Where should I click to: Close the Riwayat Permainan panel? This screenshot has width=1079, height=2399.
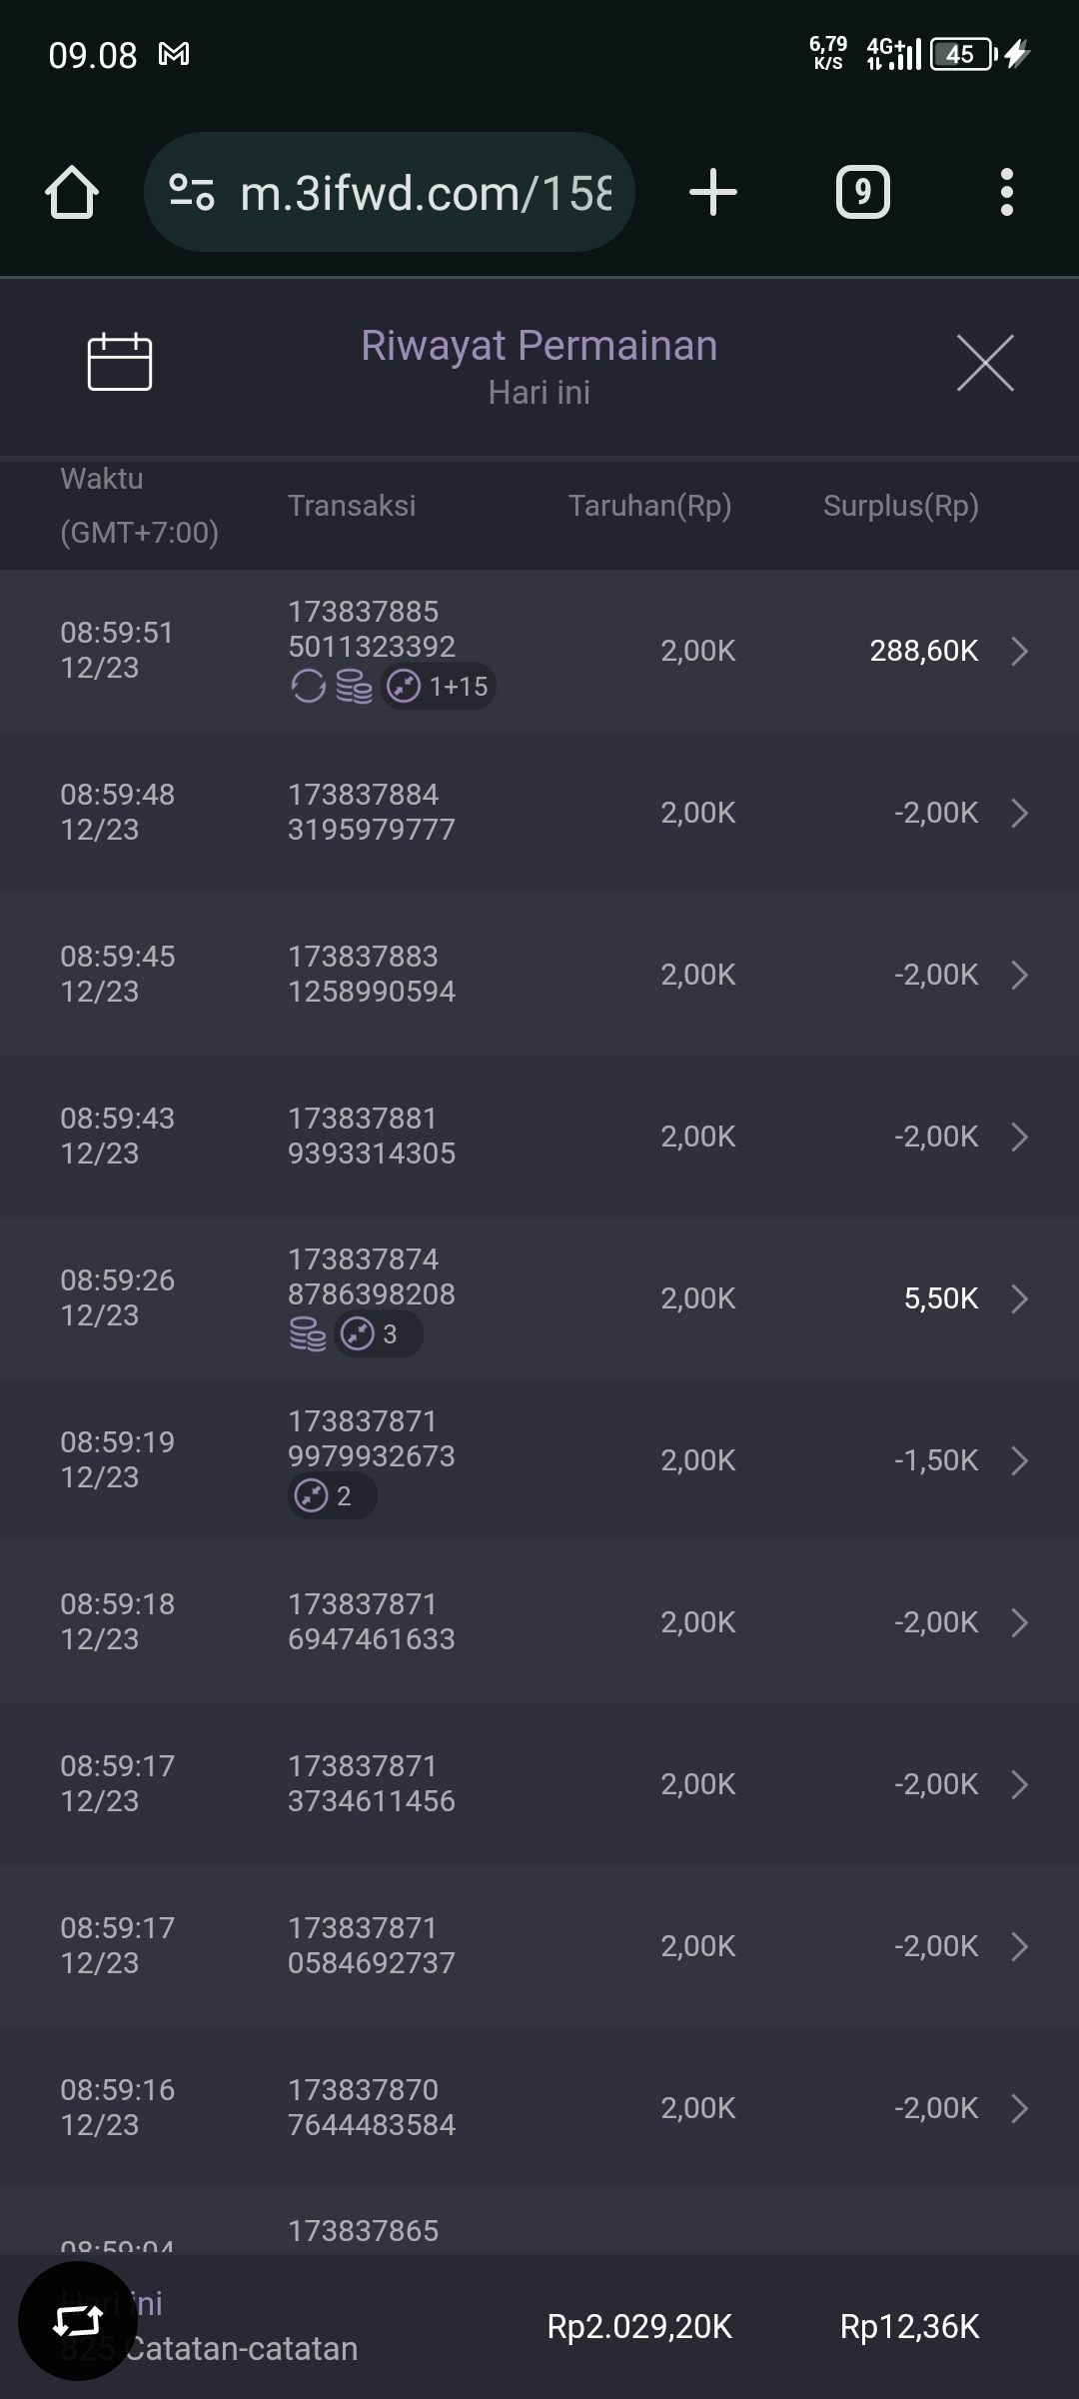pos(985,363)
